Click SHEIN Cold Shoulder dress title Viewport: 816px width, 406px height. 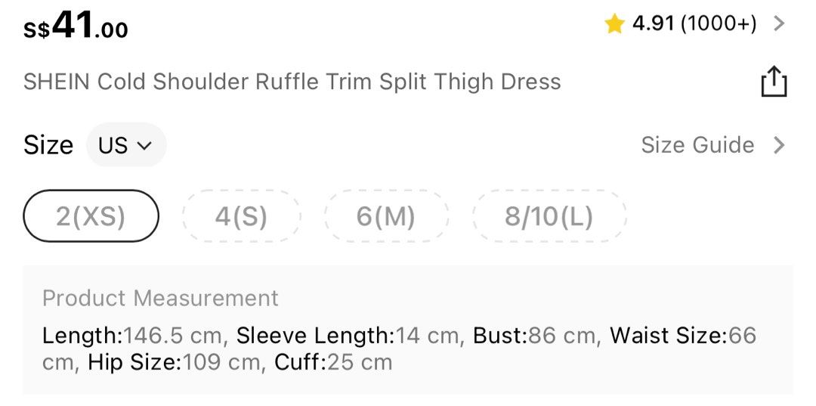[292, 82]
